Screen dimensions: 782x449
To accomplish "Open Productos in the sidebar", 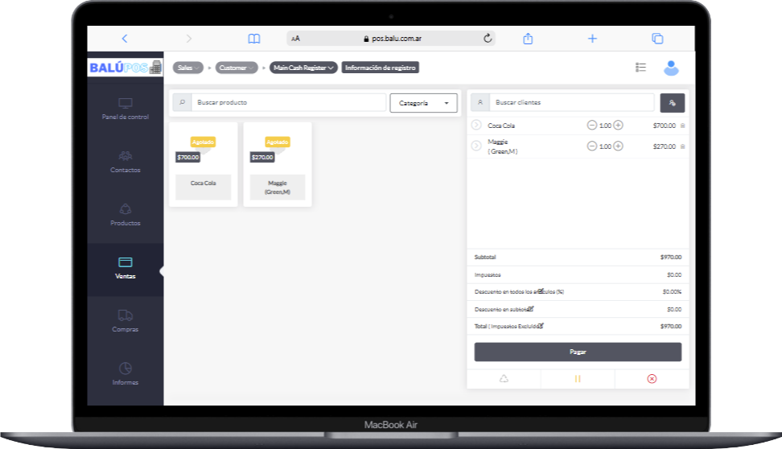I will [125, 214].
